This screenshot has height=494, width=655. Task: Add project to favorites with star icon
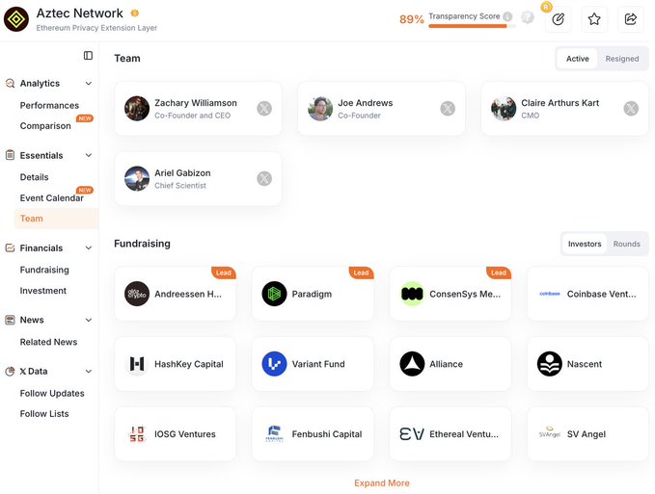pos(594,19)
